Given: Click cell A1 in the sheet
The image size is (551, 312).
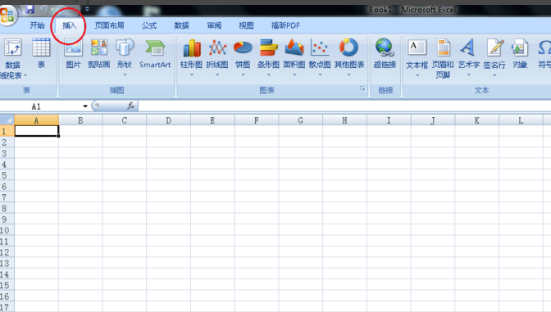Looking at the screenshot, I should pyautogui.click(x=37, y=131).
